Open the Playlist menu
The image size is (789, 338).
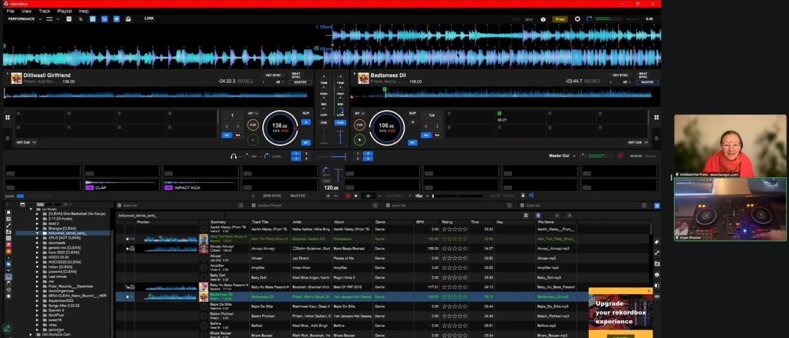click(x=65, y=11)
